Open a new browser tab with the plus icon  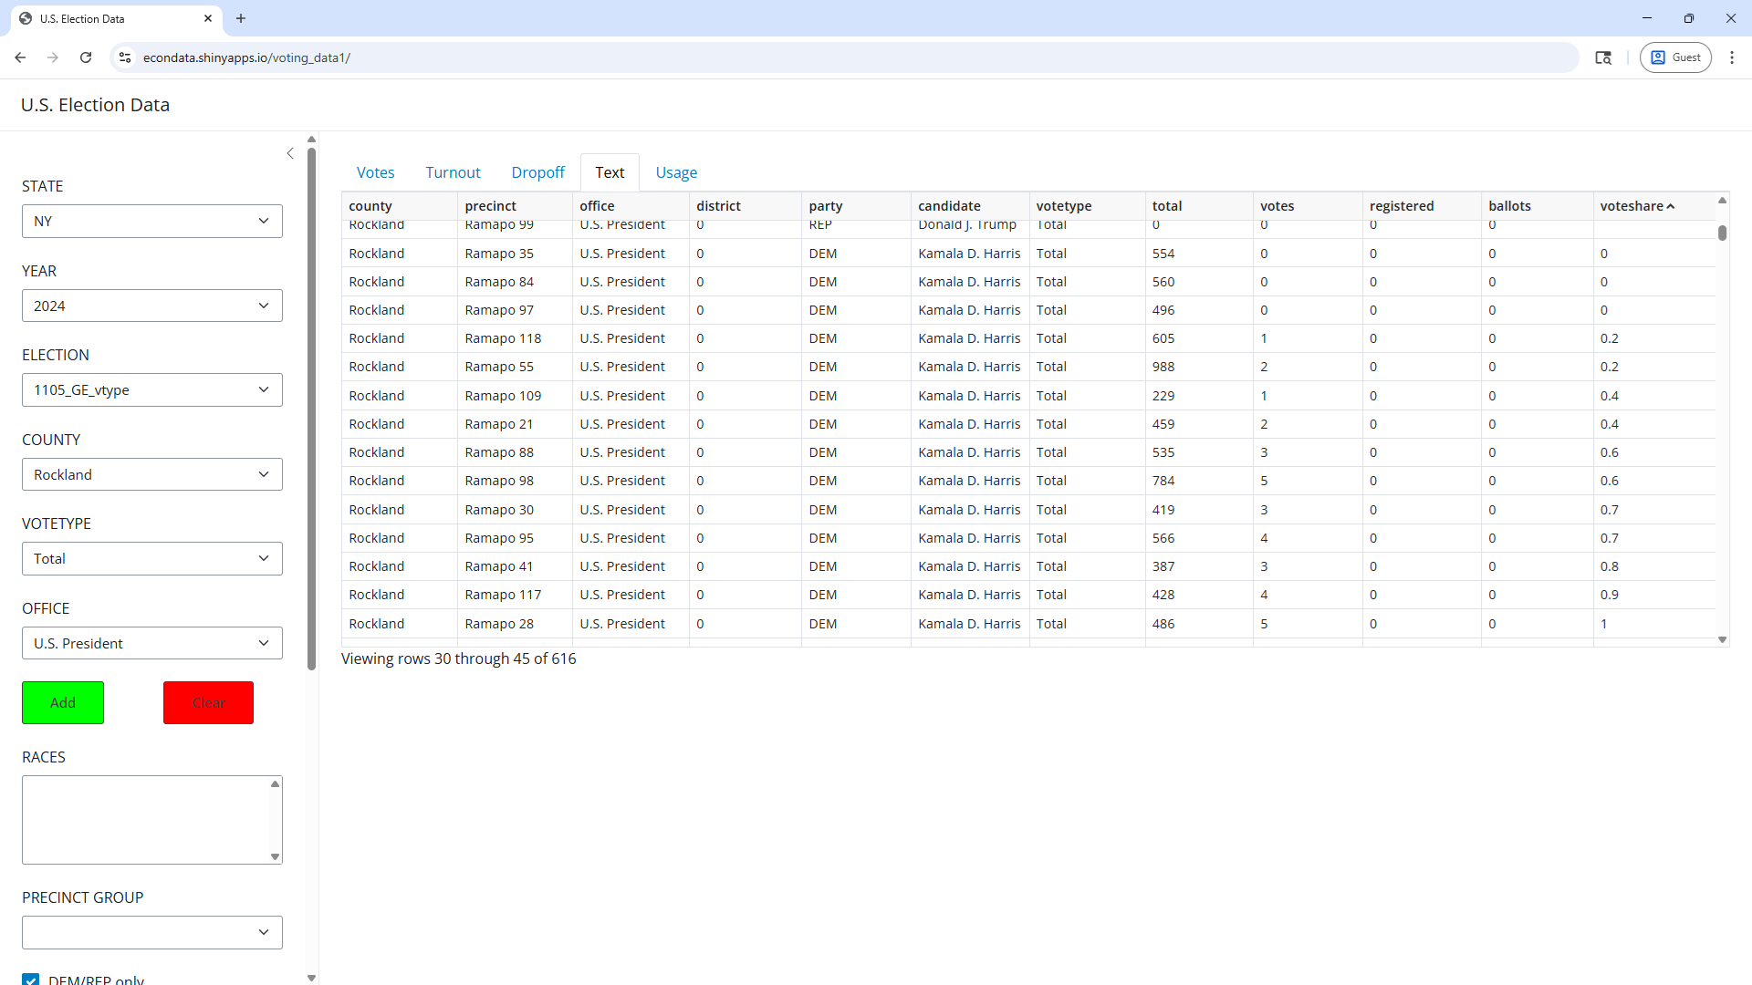tap(241, 18)
